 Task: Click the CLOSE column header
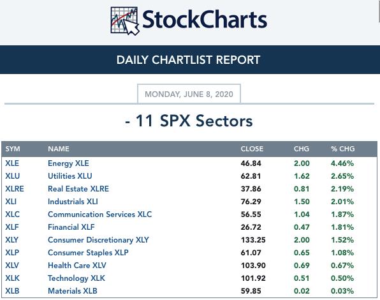[252, 149]
